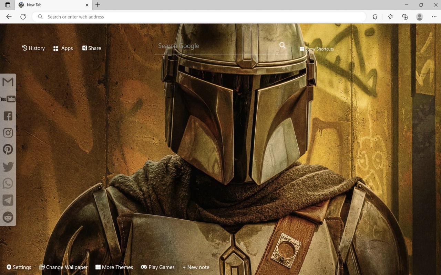Viewport: 441px width, 275px height.
Task: Open Favorites star icon in toolbar
Action: pos(391,16)
